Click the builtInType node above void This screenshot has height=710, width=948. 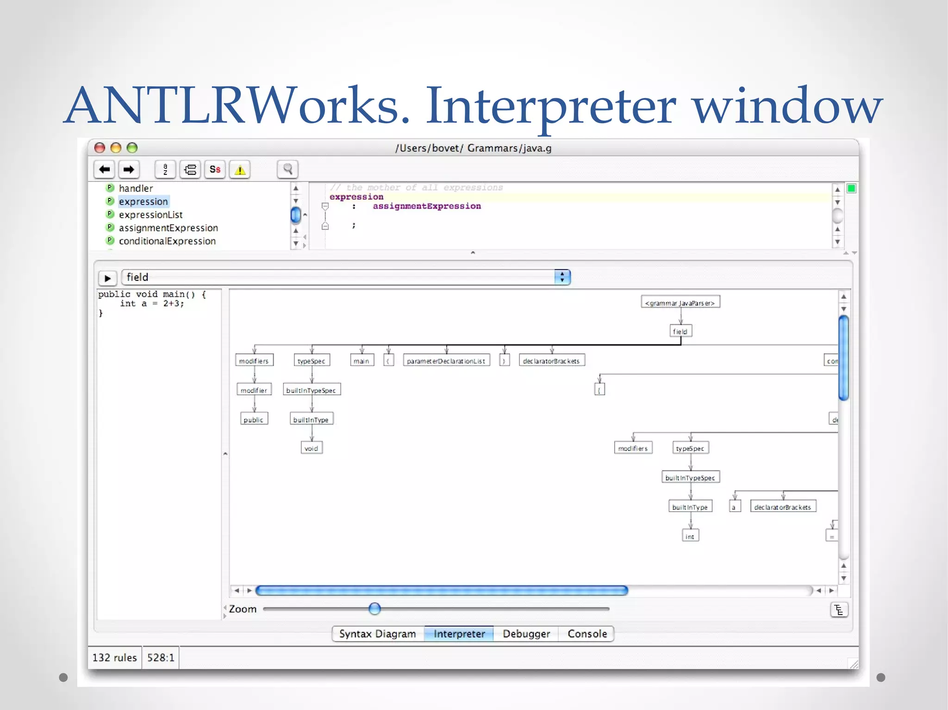point(311,420)
